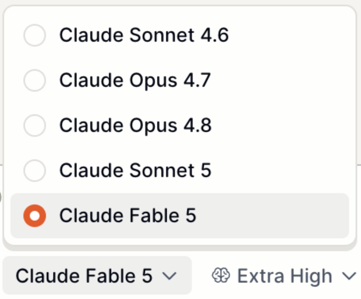Pick the Claude Opus 4.8 menu entry text
This screenshot has width=361, height=299.
point(135,125)
